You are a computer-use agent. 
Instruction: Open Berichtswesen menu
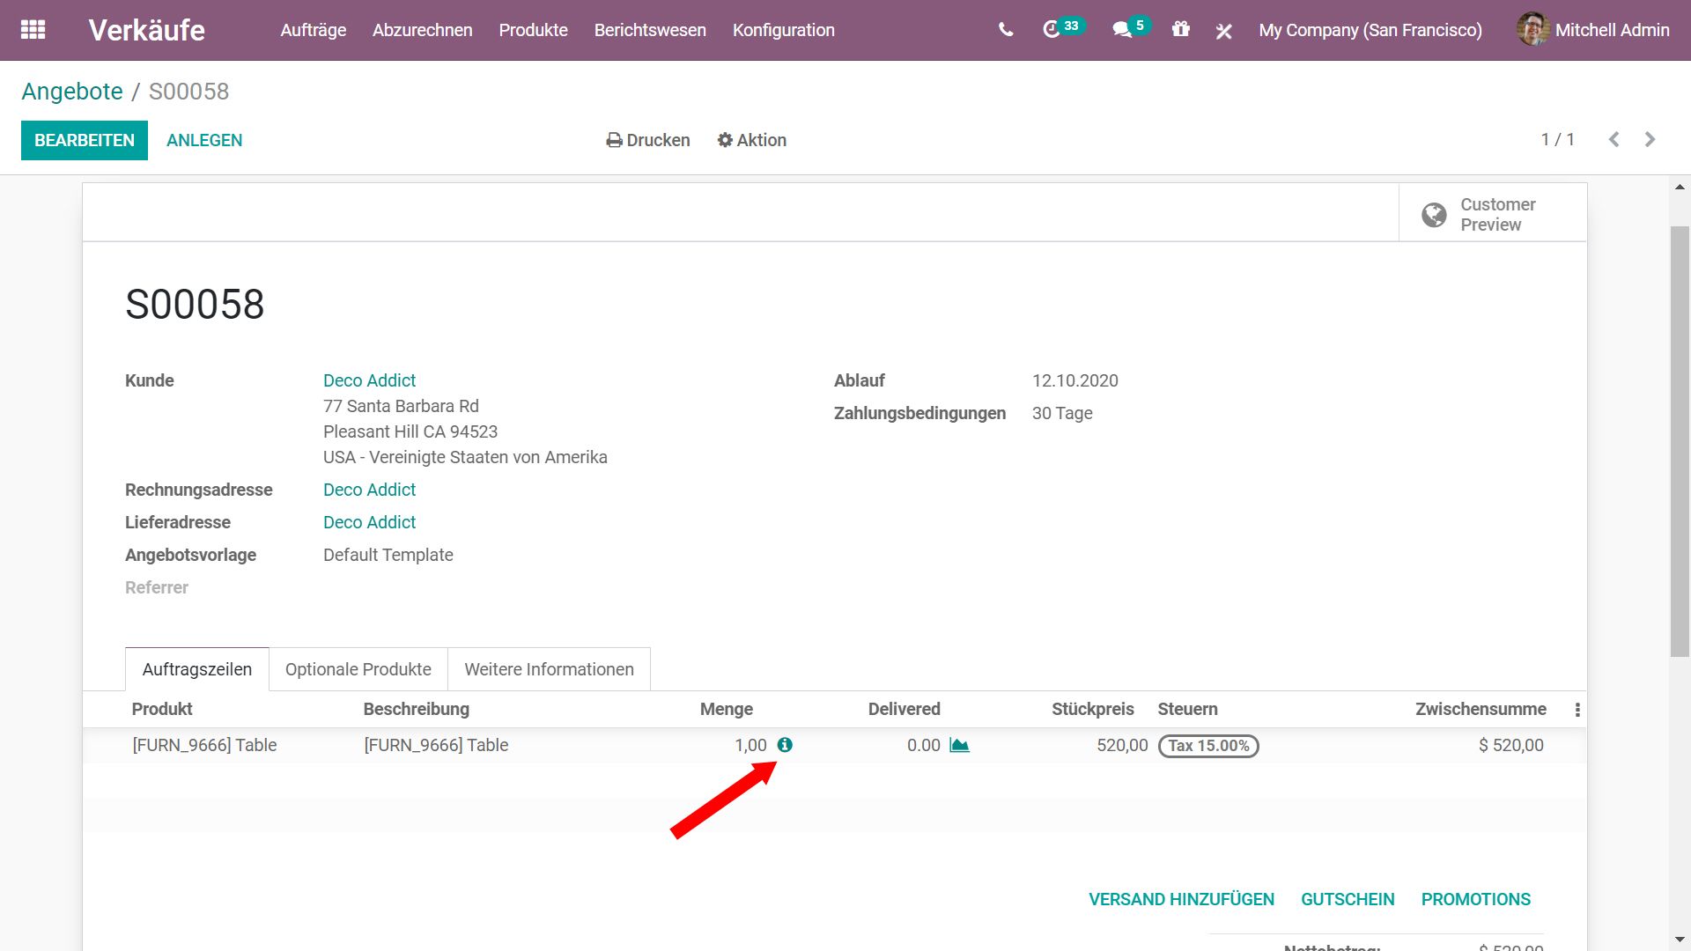[x=650, y=30]
